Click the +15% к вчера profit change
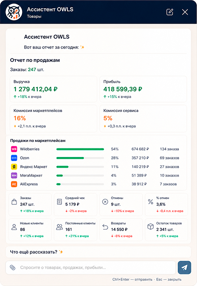This screenshot has height=286, width=197. coord(117,97)
